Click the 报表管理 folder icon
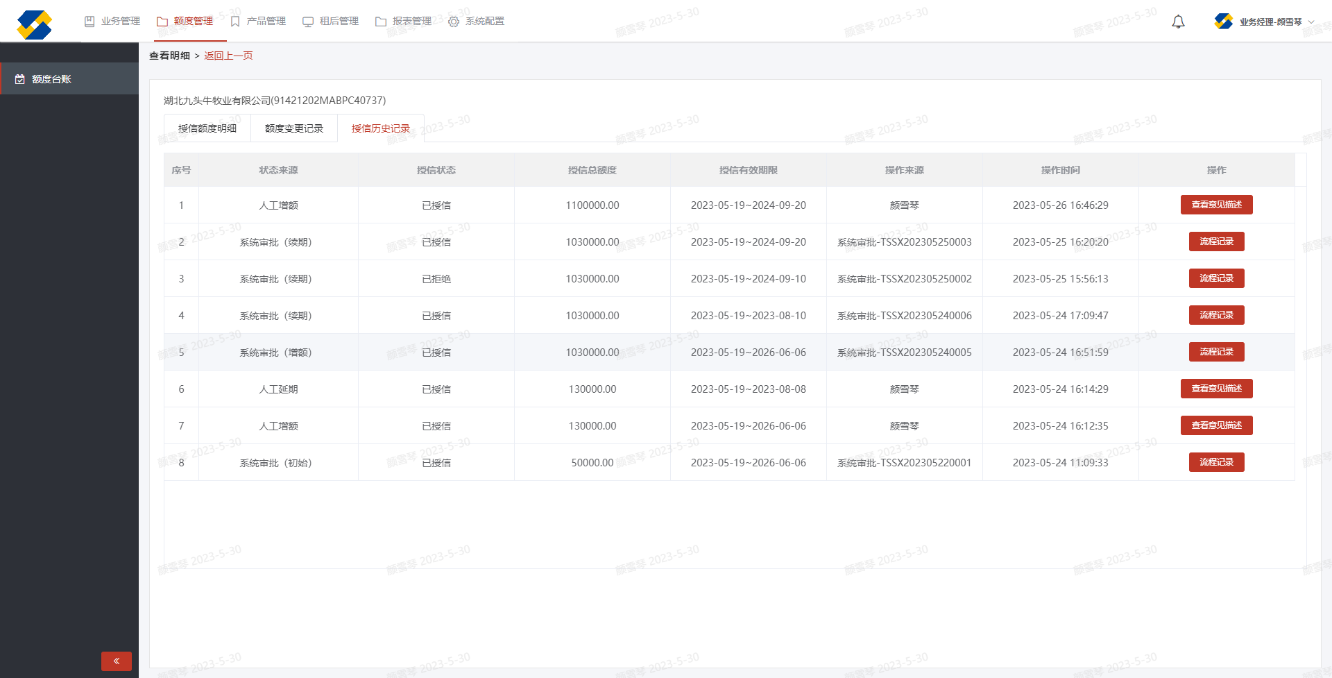The image size is (1332, 678). coord(381,22)
